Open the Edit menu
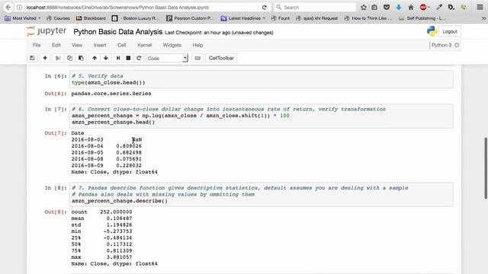The height and width of the screenshot is (274, 488). click(x=56, y=45)
